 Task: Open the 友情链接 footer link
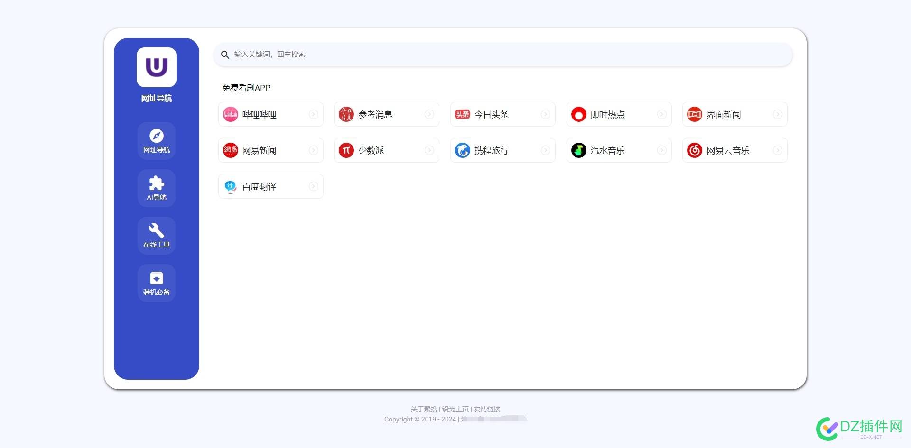tap(487, 409)
